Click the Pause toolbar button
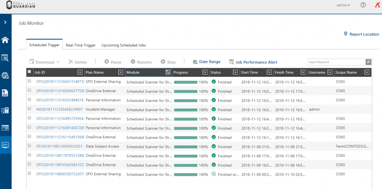Image resolution: width=382 pixels, height=189 pixels. click(x=113, y=62)
